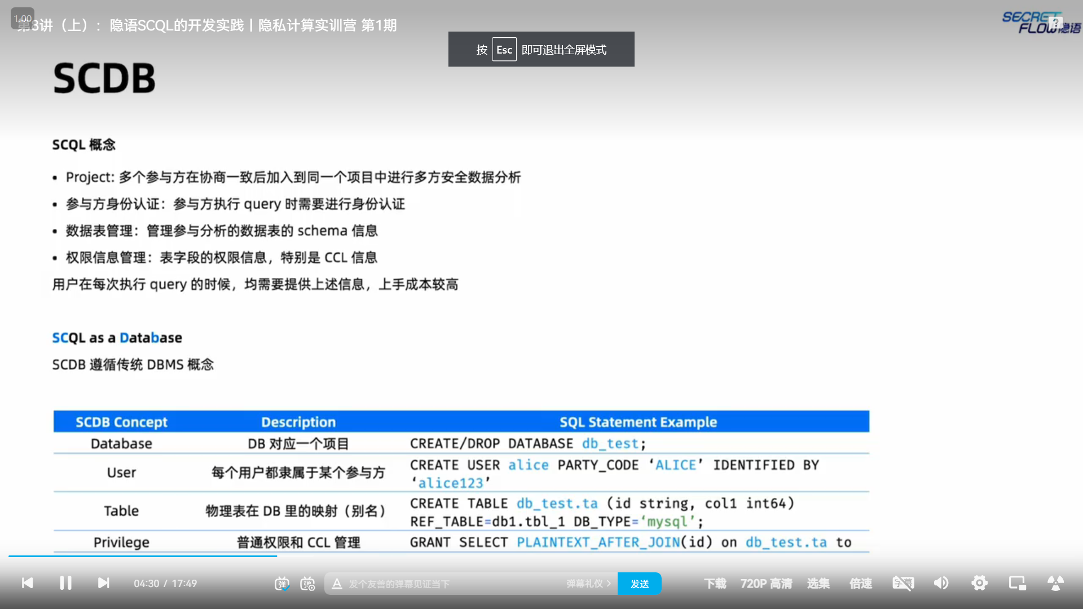Mute the volume speaker icon

941,583
